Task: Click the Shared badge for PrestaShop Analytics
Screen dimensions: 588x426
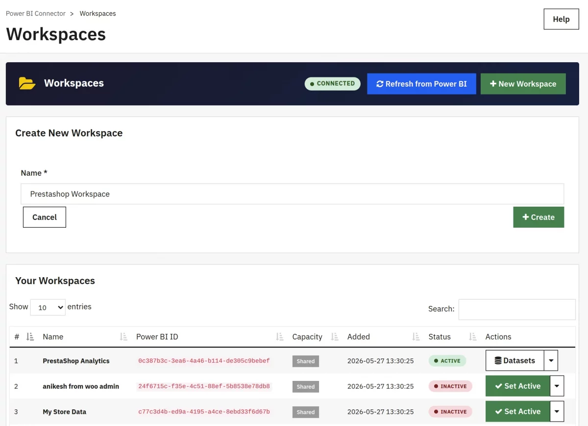Action: pos(305,361)
